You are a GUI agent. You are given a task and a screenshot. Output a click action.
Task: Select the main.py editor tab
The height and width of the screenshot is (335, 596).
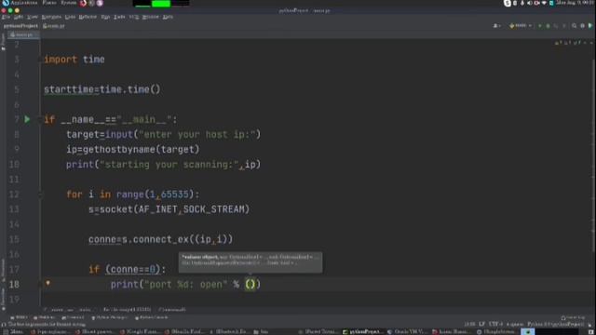22,35
